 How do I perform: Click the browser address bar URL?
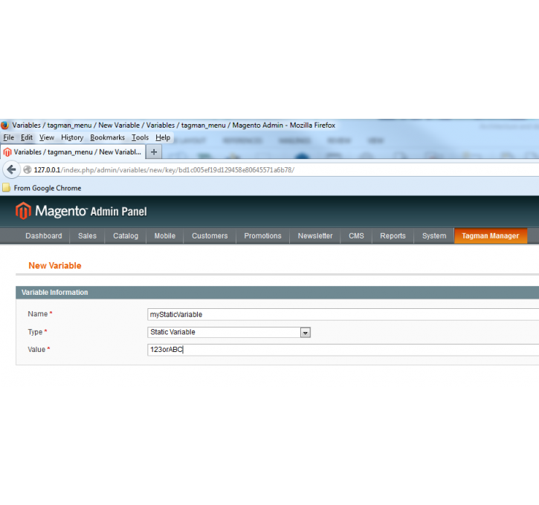(x=164, y=170)
